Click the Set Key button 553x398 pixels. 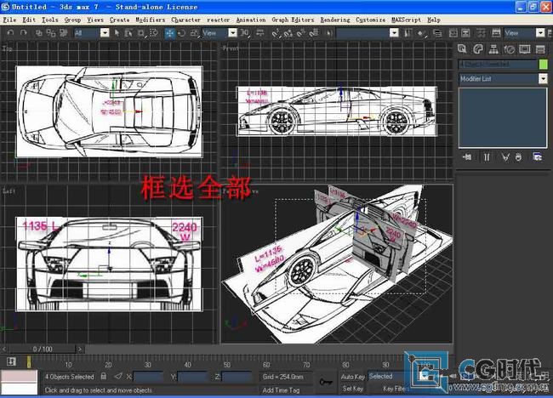tap(352, 389)
